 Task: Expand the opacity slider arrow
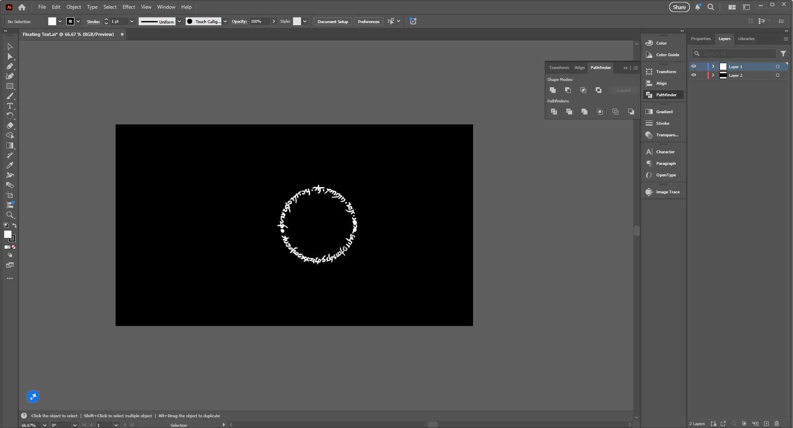click(274, 21)
